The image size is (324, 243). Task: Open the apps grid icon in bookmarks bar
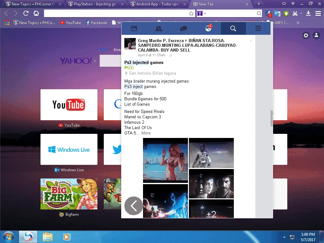(7, 23)
